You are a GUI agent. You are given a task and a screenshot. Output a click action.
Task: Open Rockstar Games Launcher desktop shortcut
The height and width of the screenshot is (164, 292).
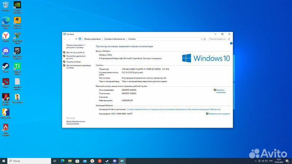[x=17, y=22]
